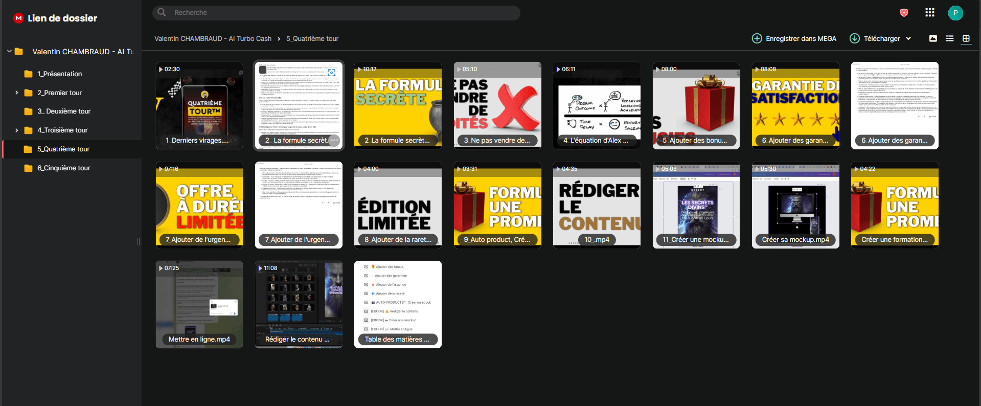Open the account avatar "P"
Viewport: 981px width, 406px height.
tap(955, 13)
